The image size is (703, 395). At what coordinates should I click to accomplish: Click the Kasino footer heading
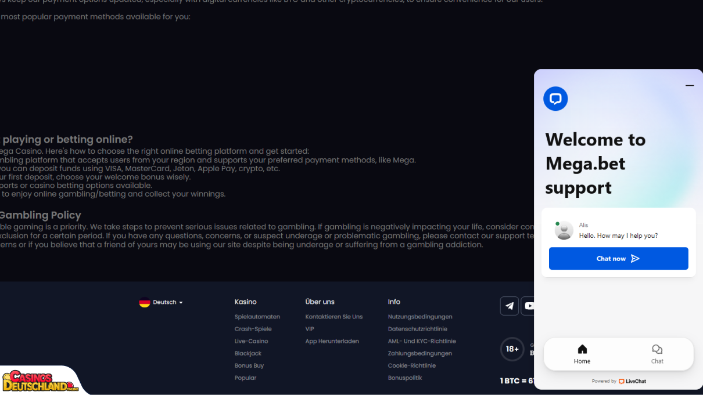click(246, 302)
